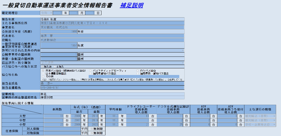Click the 大型 平均車齢 field
This screenshot has width=281, height=136.
[x=112, y=116]
